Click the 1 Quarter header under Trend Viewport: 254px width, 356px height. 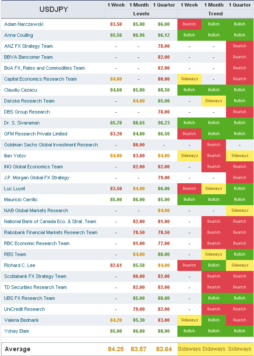coord(240,5)
